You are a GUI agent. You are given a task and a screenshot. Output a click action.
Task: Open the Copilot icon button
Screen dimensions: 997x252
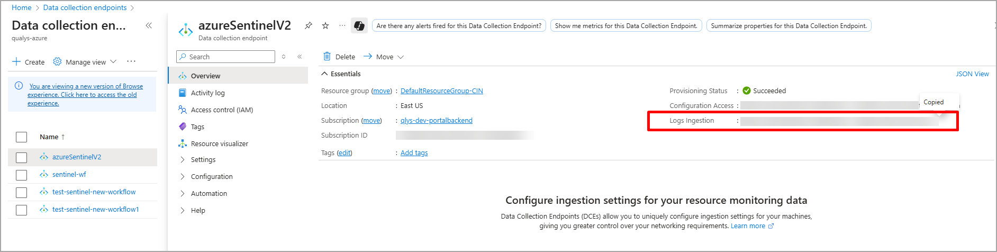pyautogui.click(x=359, y=25)
